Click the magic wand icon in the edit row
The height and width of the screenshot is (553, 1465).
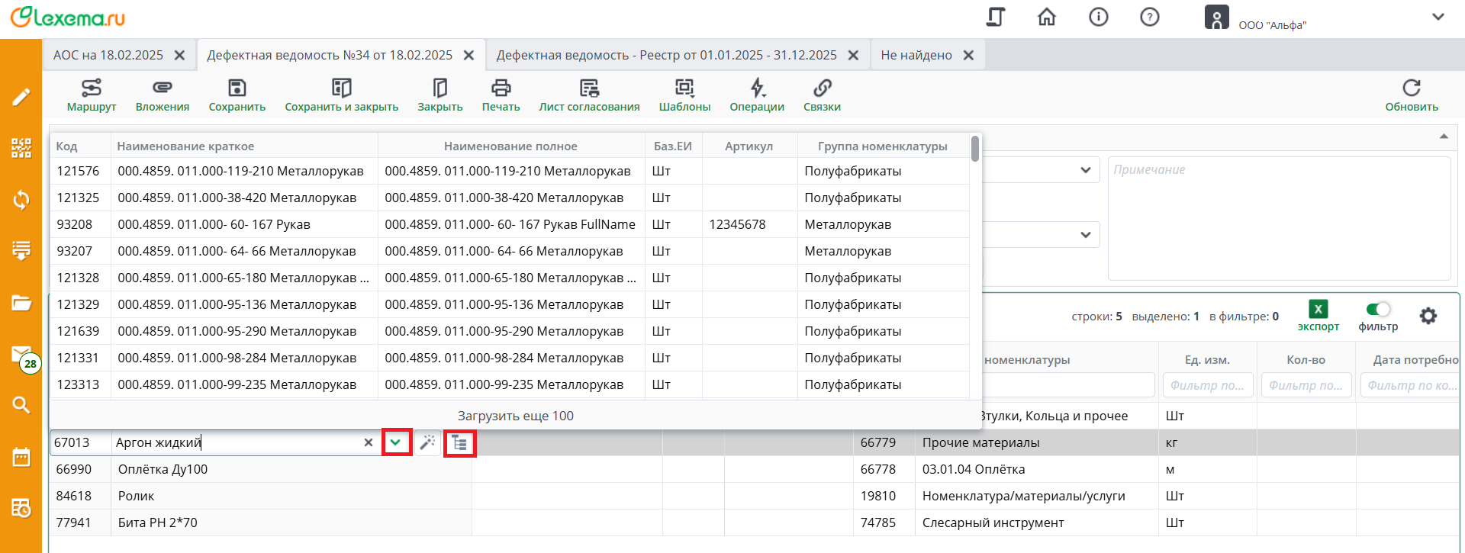click(x=427, y=442)
